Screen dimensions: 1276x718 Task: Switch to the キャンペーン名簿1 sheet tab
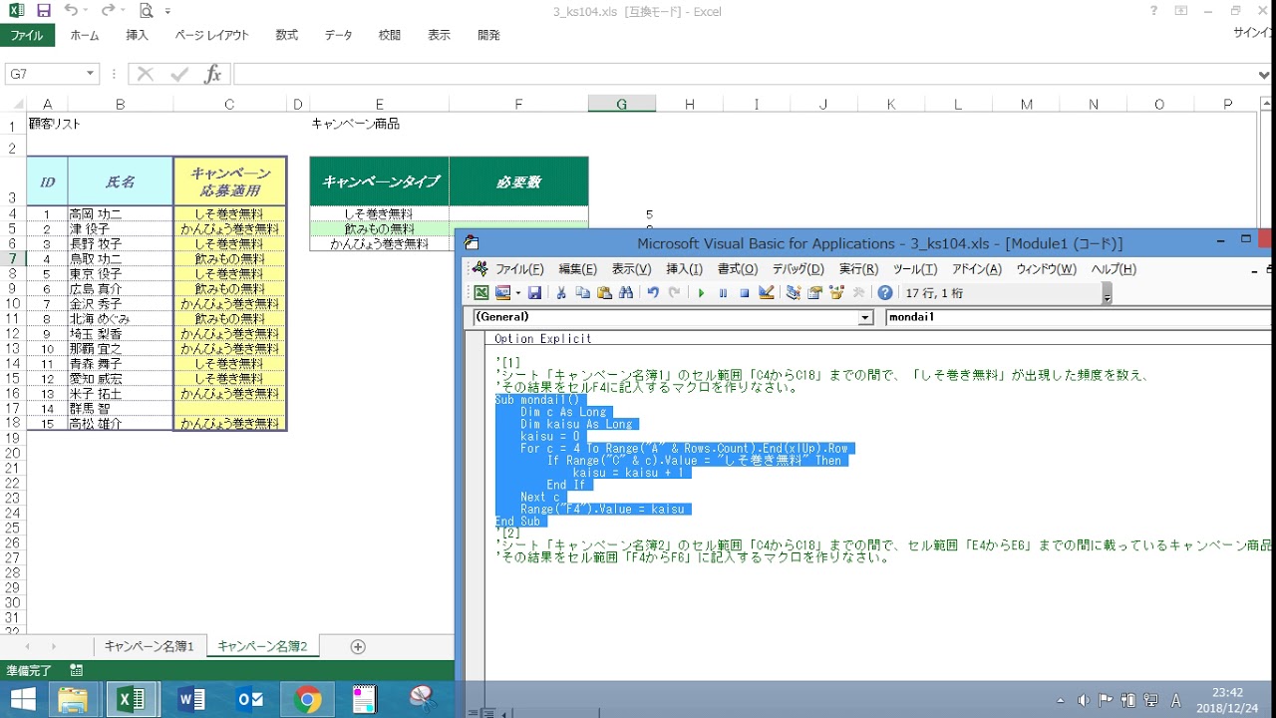pyautogui.click(x=150, y=646)
